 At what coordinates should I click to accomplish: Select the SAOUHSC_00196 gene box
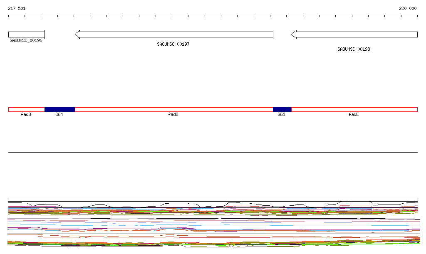[x=26, y=35]
